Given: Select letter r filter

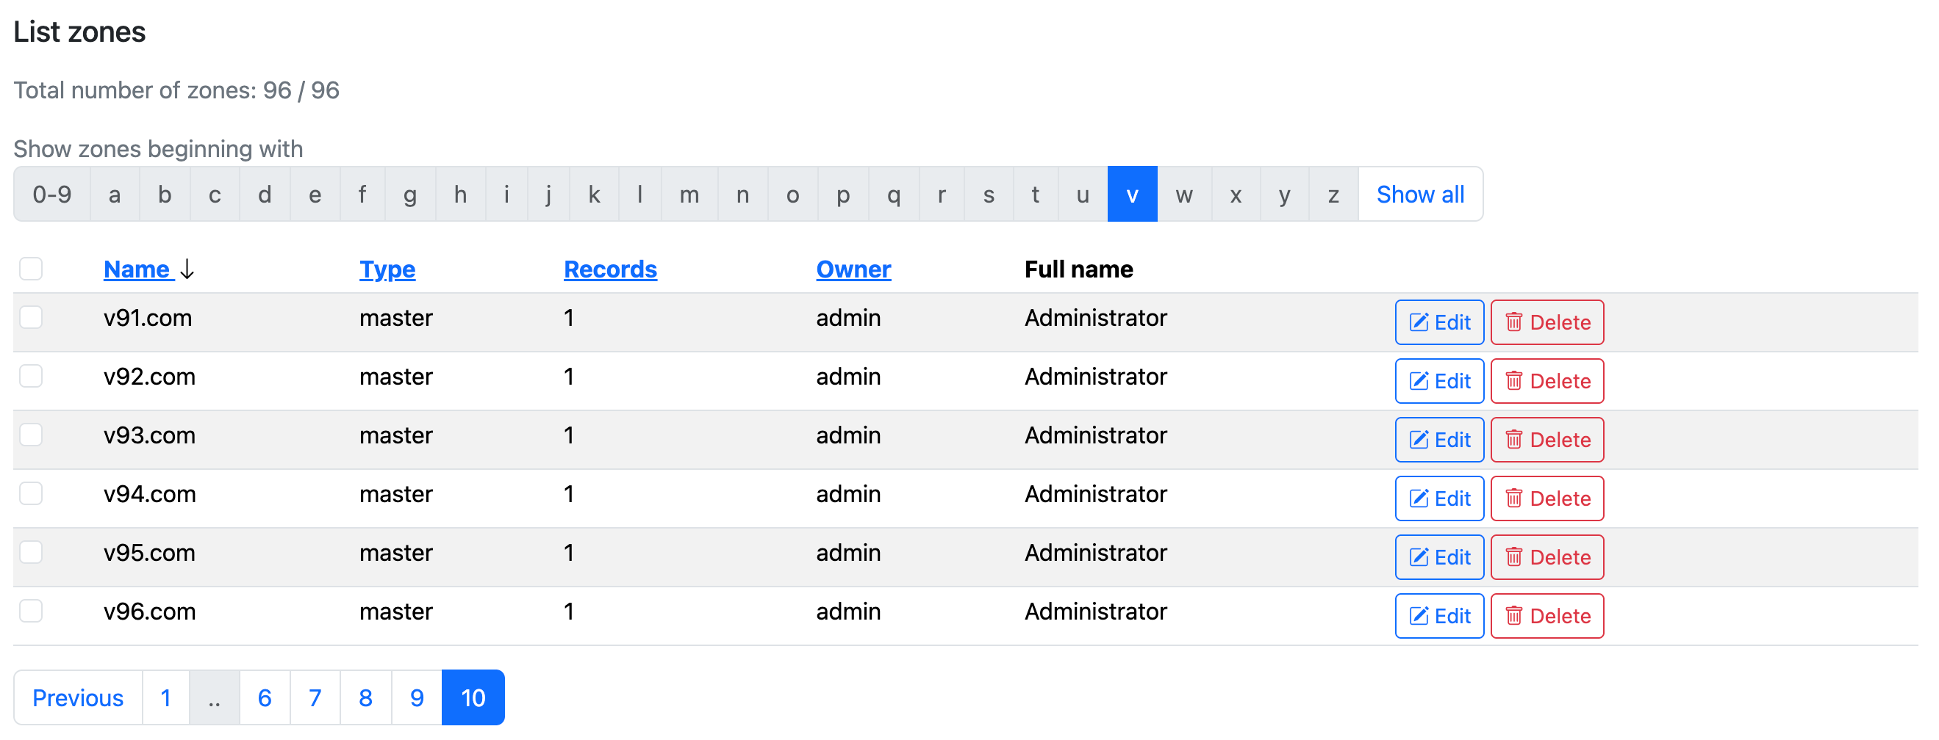Looking at the screenshot, I should pyautogui.click(x=941, y=195).
